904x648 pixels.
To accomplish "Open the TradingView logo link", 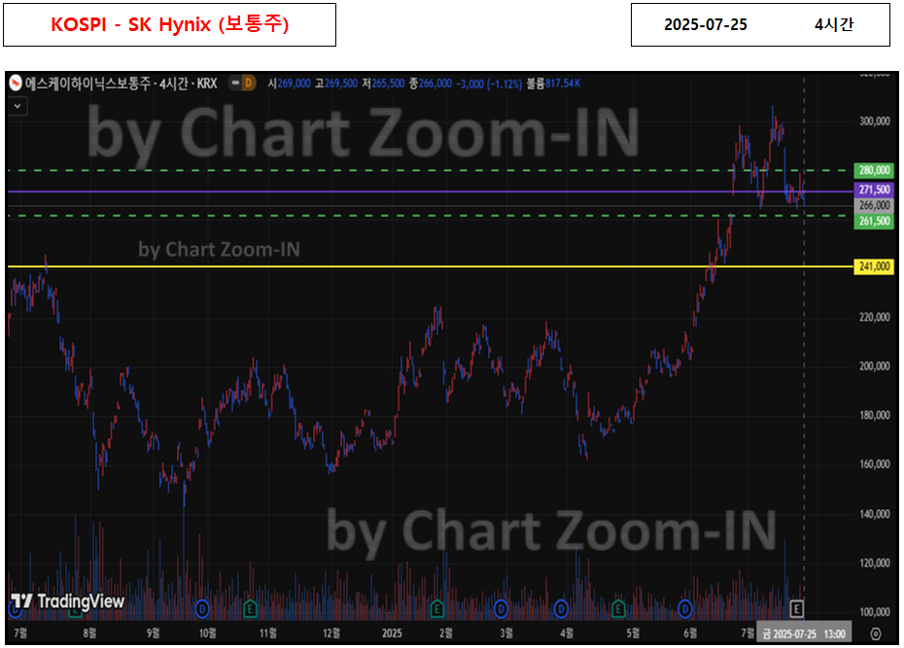I will click(67, 601).
